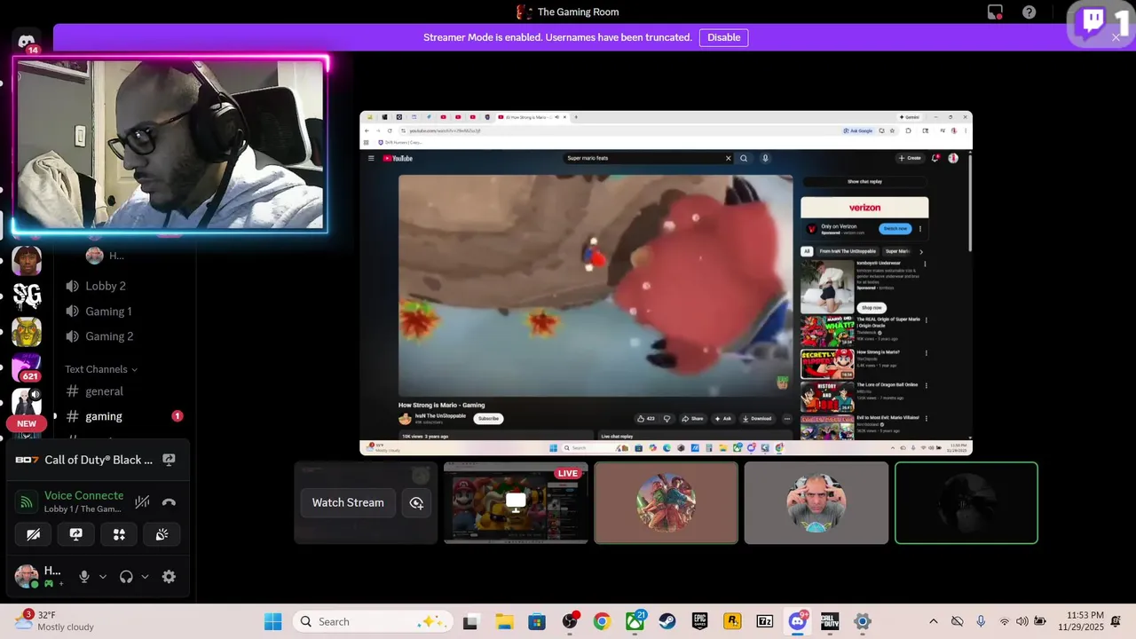
Task: Open the clock and calendar flyout
Action: point(1080,620)
